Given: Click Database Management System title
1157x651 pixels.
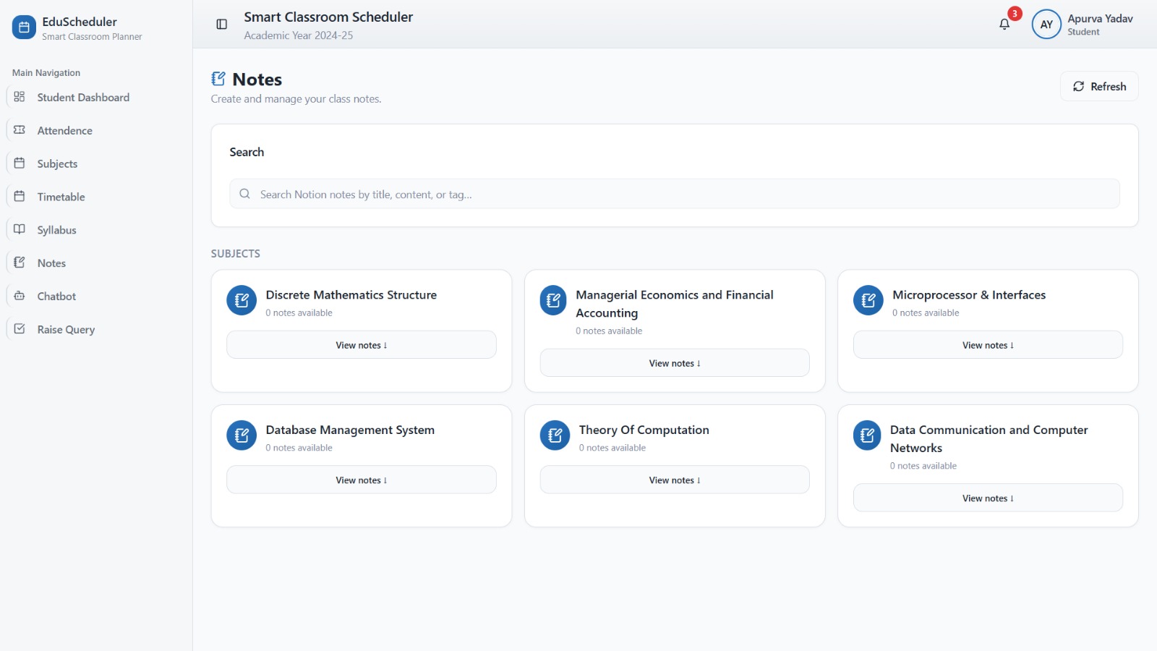Looking at the screenshot, I should pos(350,430).
